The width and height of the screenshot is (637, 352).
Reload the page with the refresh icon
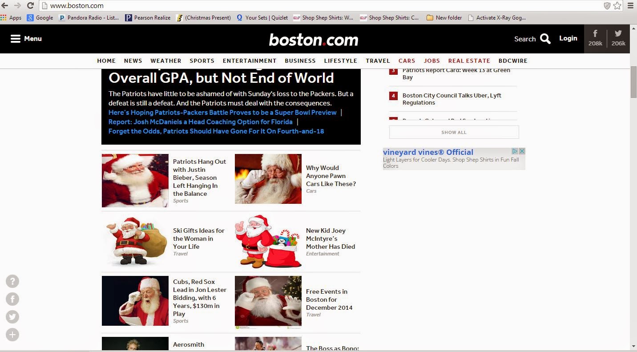(x=30, y=6)
